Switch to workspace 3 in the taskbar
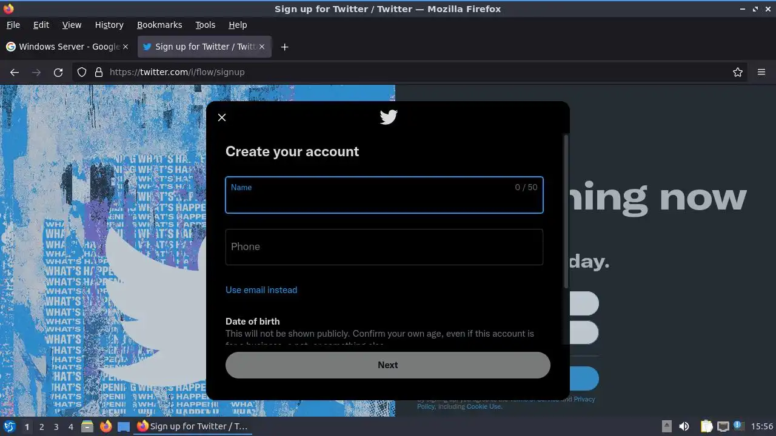This screenshot has width=776, height=436. pyautogui.click(x=56, y=426)
